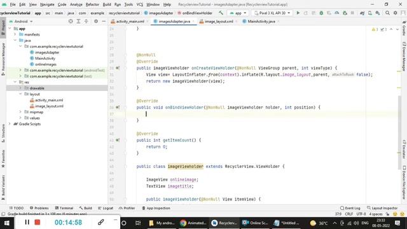407x229 pixels.
Task: Stop the screen recording red button
Action: (38, 222)
